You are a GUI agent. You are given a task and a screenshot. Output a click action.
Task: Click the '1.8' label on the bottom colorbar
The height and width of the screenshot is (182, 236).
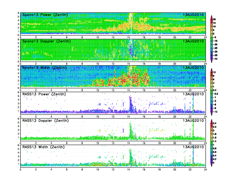click(x=215, y=134)
